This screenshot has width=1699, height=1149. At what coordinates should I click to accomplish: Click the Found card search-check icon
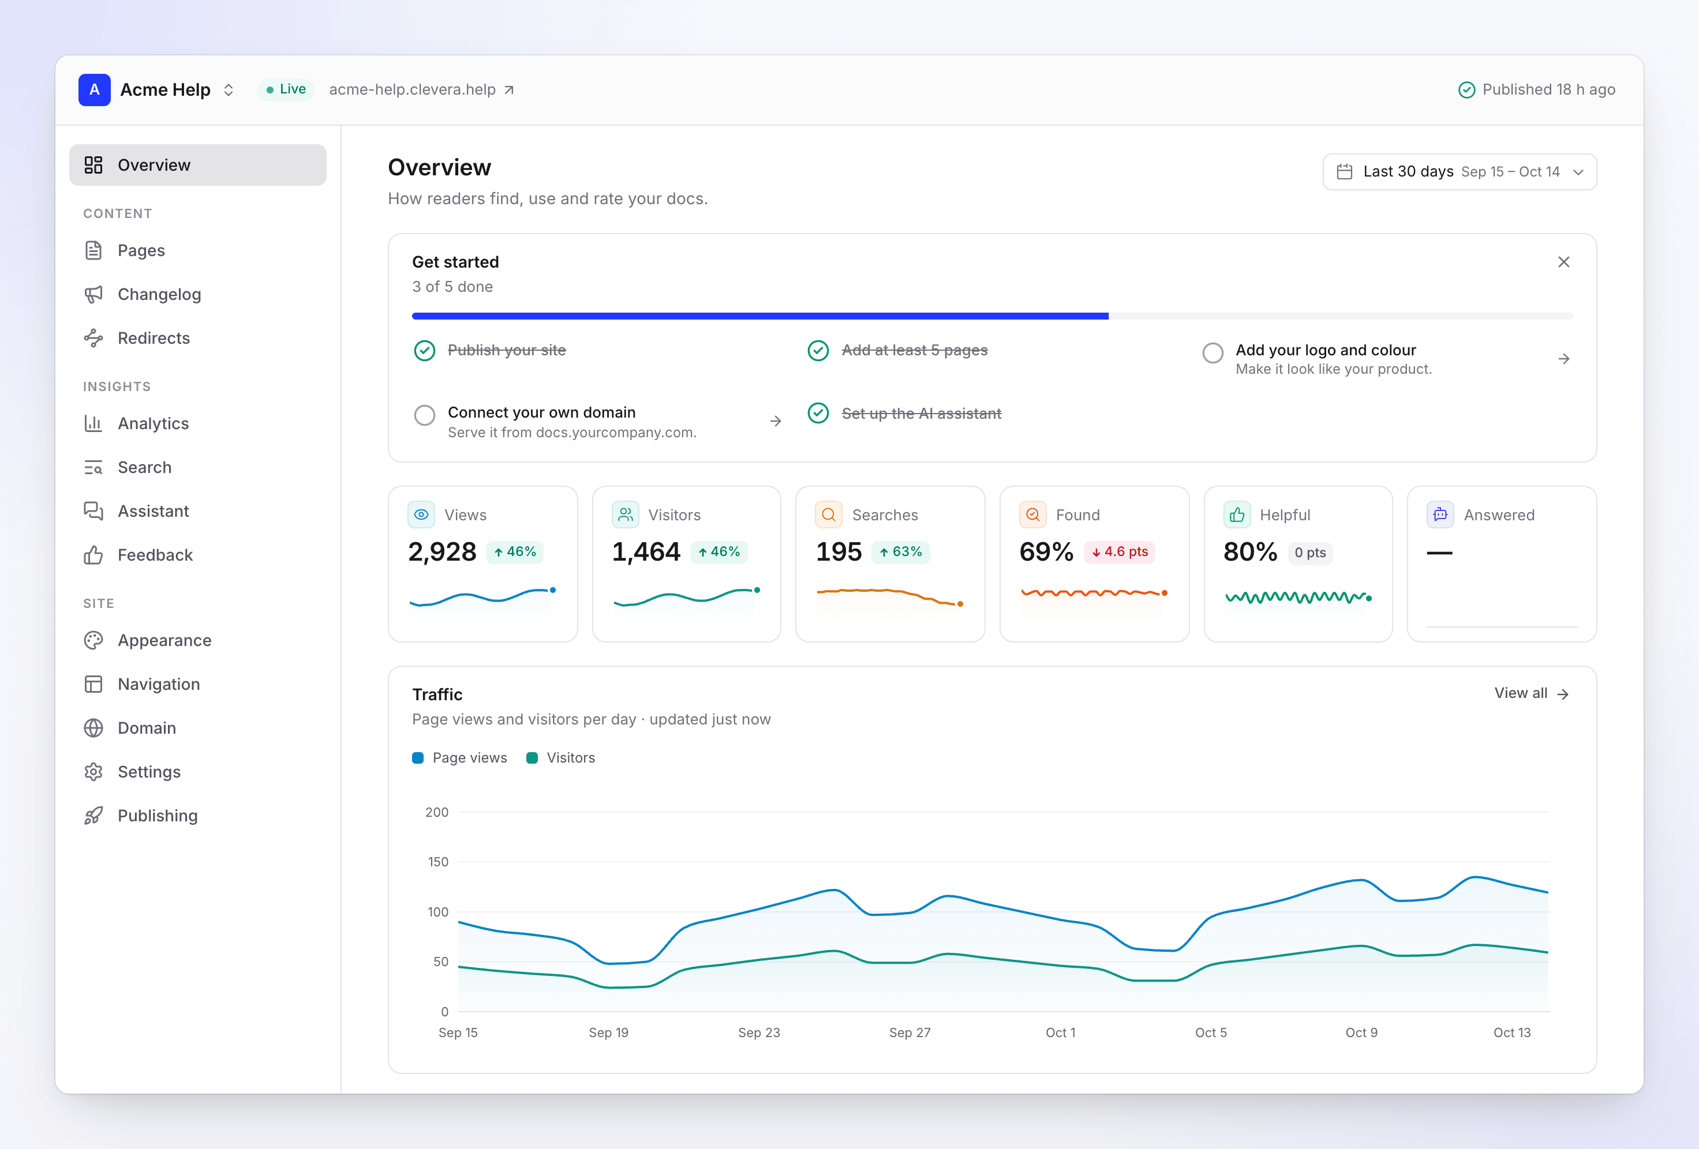point(1033,515)
